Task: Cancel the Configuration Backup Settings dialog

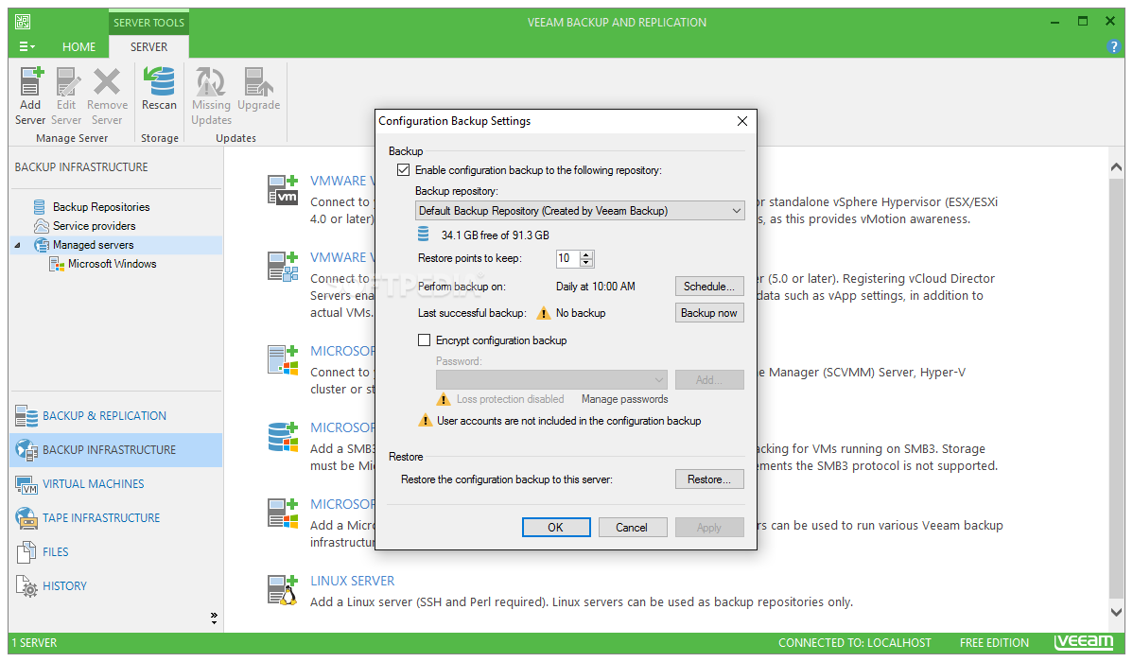Action: point(632,528)
